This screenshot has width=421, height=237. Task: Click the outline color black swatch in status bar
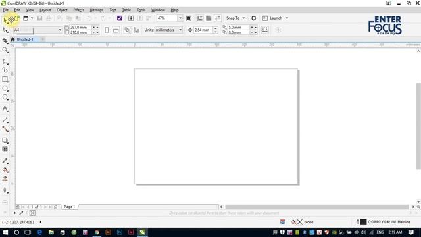pos(363,222)
